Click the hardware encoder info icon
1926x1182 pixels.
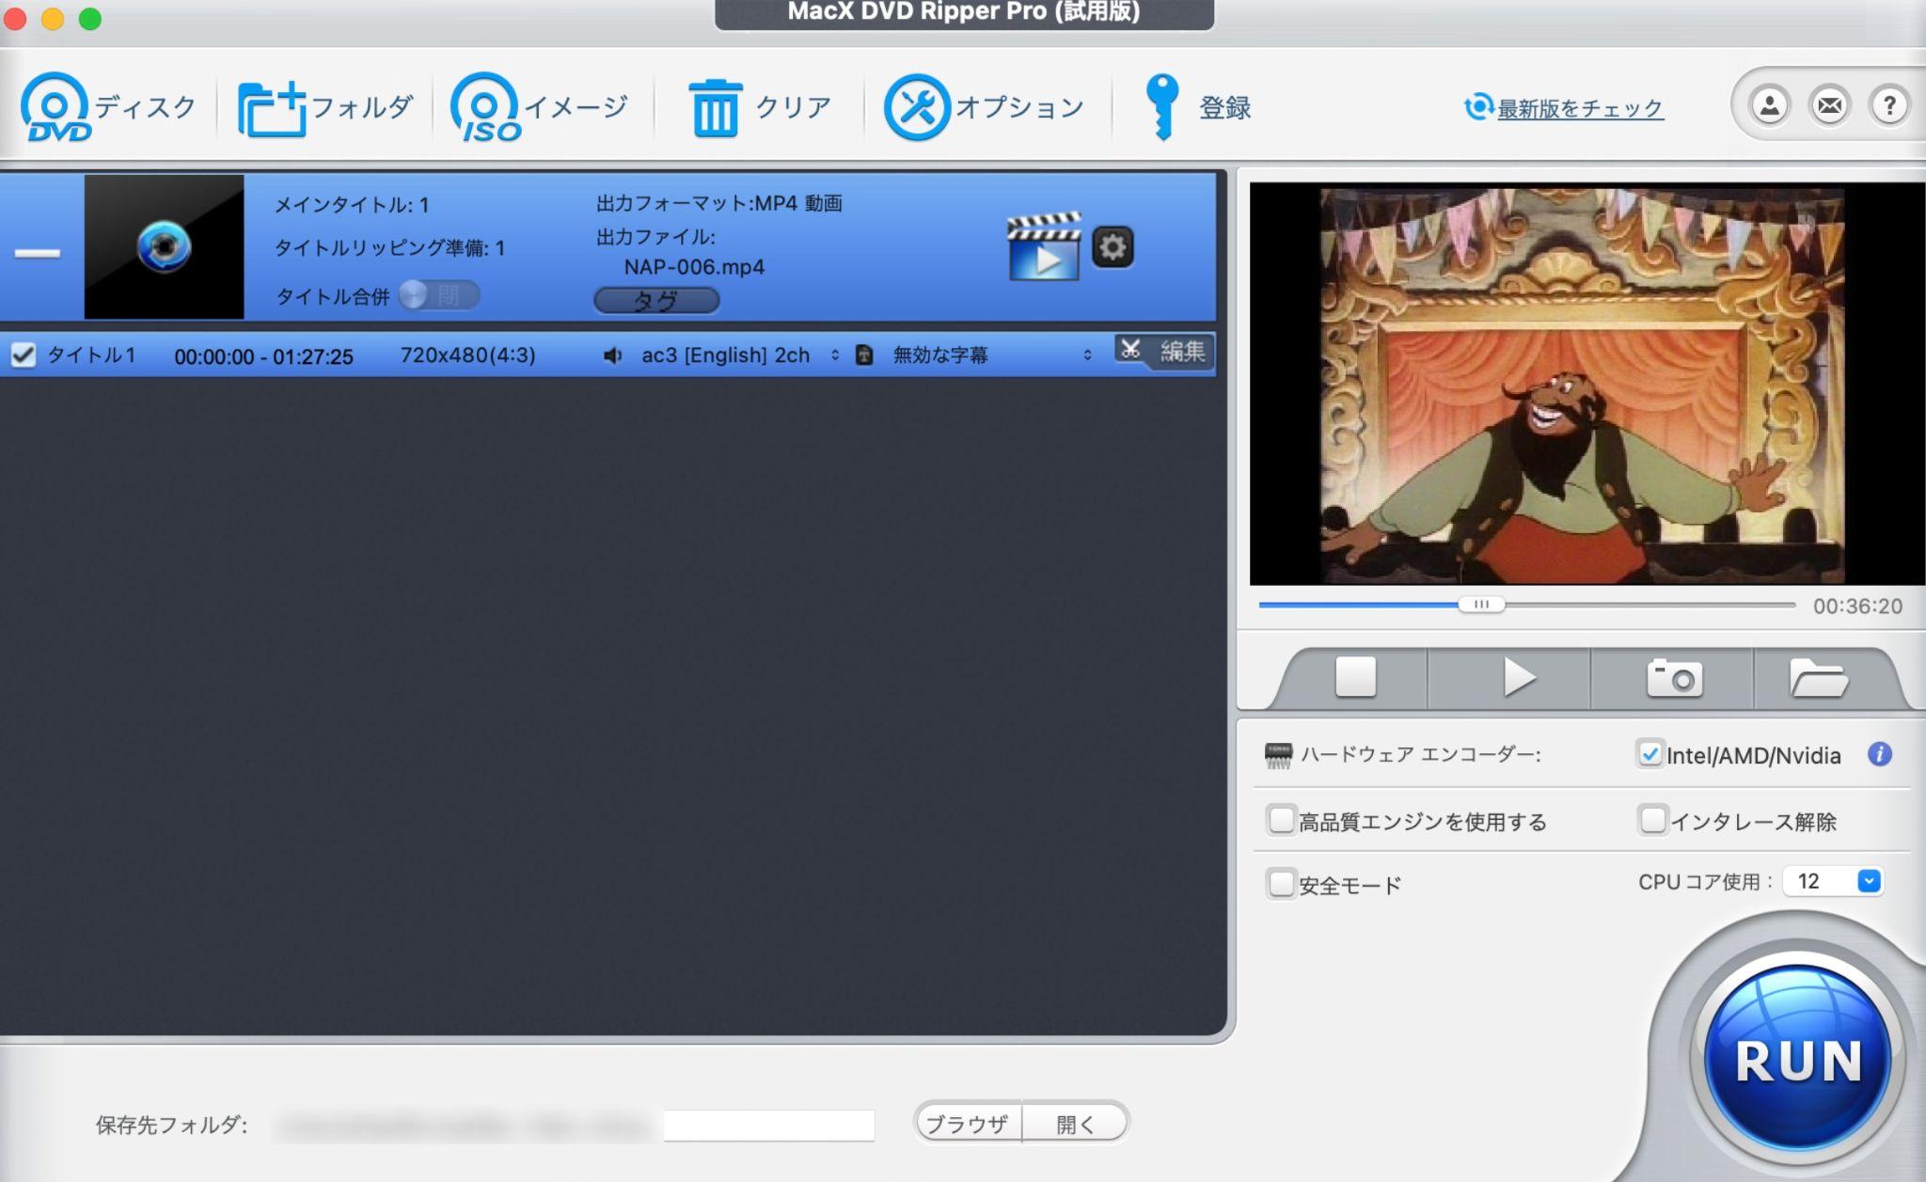[1879, 754]
